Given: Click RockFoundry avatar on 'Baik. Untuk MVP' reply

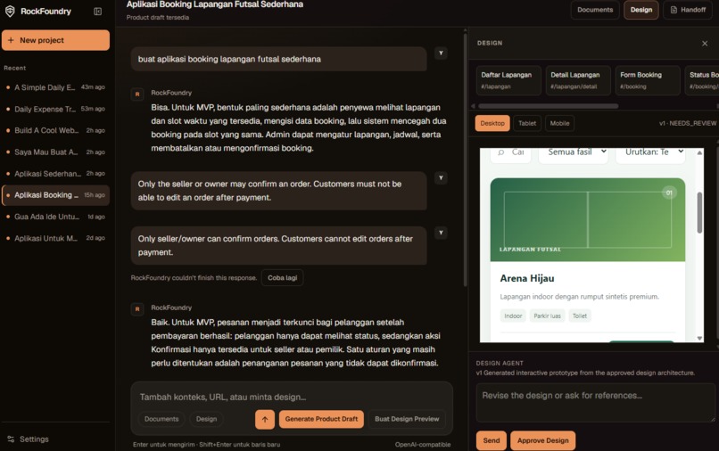Looking at the screenshot, I should (137, 309).
